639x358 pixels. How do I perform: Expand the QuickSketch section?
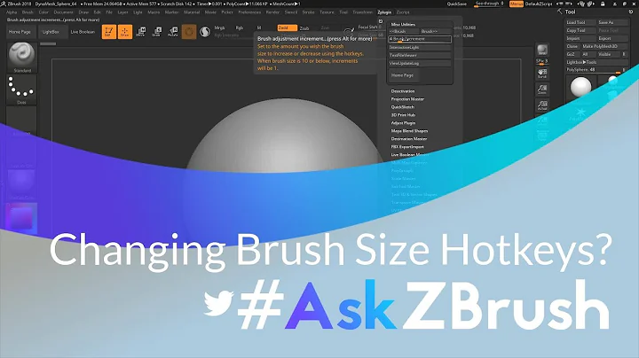(x=403, y=107)
